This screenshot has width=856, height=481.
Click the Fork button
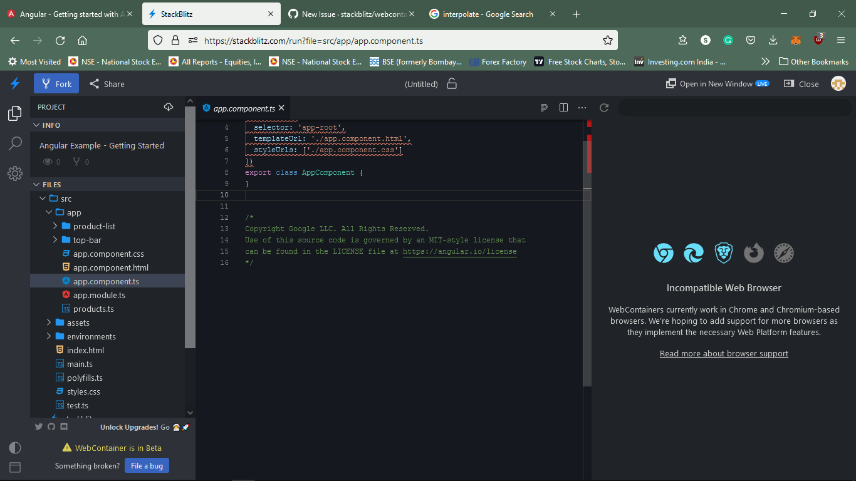(x=56, y=83)
